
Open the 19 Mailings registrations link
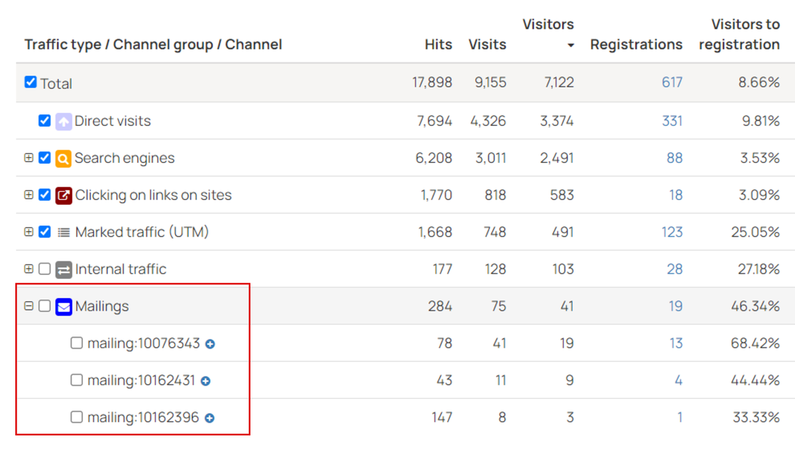[x=675, y=307]
